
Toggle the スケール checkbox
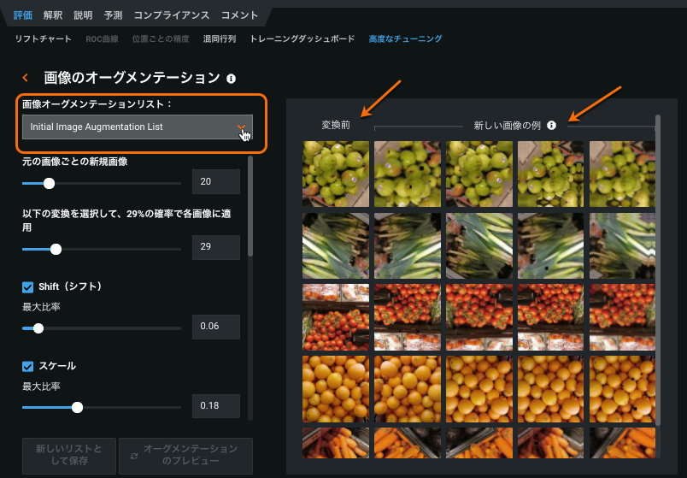pyautogui.click(x=27, y=366)
